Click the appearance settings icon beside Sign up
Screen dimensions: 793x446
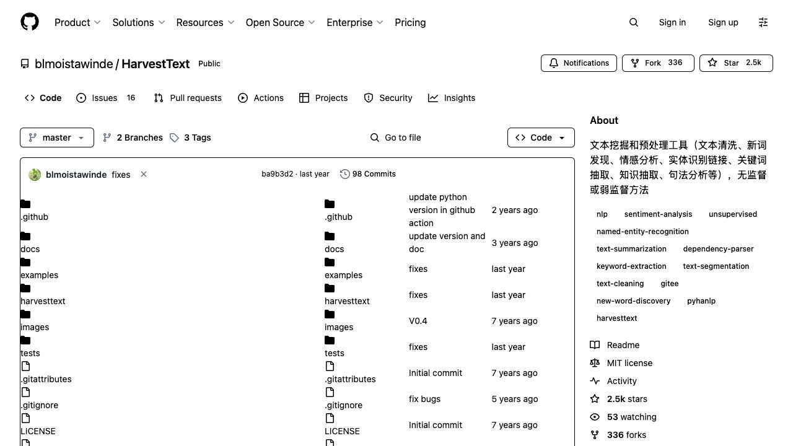tap(763, 22)
